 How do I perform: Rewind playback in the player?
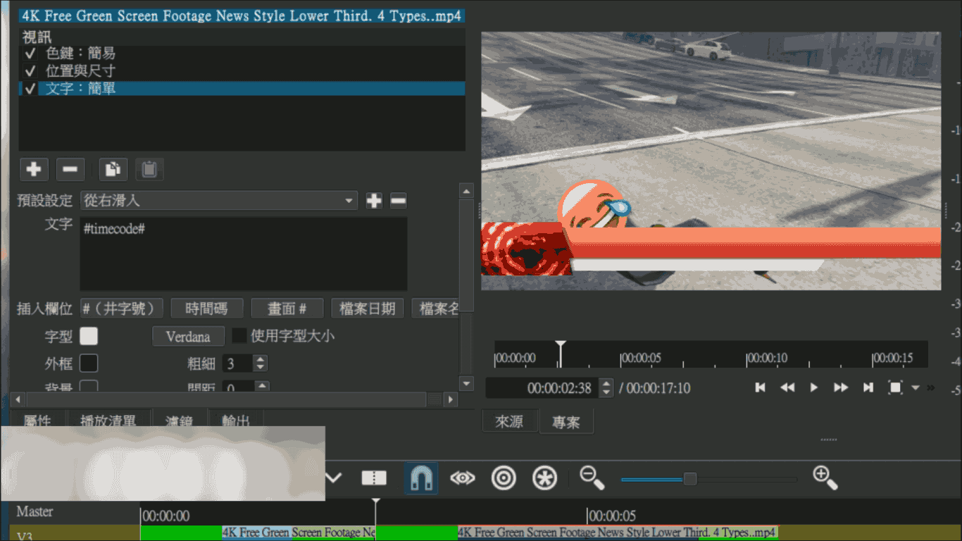click(787, 387)
